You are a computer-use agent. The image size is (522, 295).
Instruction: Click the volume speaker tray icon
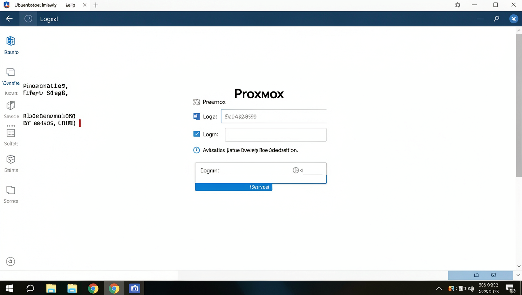471,288
